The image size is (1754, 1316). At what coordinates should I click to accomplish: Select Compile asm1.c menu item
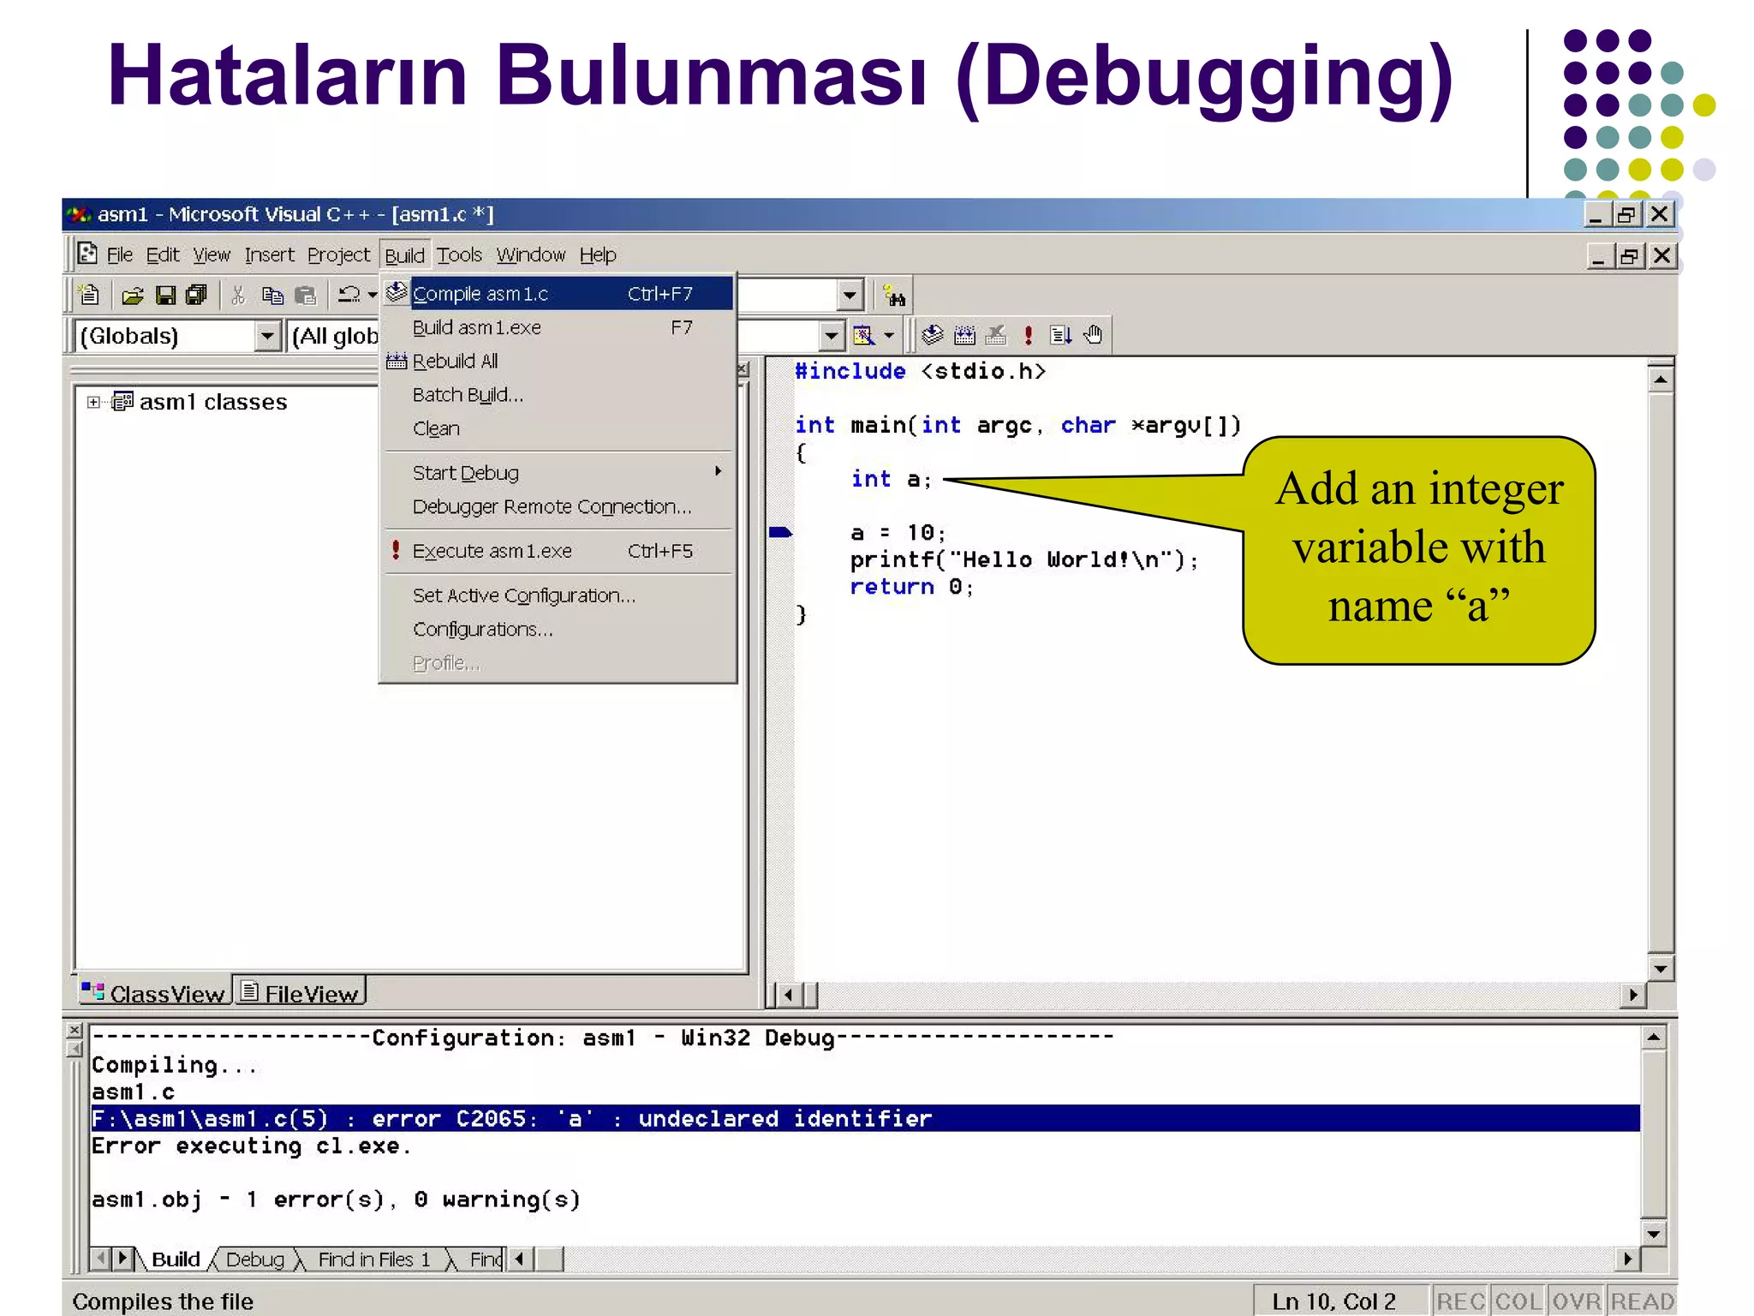(558, 294)
